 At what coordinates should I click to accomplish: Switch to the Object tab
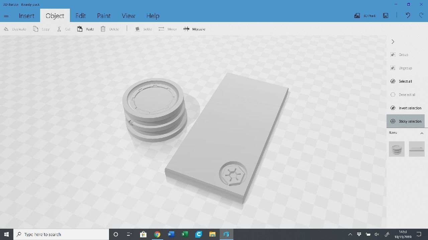pos(55,16)
